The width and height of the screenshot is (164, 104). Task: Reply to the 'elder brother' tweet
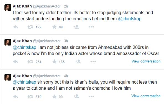pyautogui.click(x=16, y=27)
